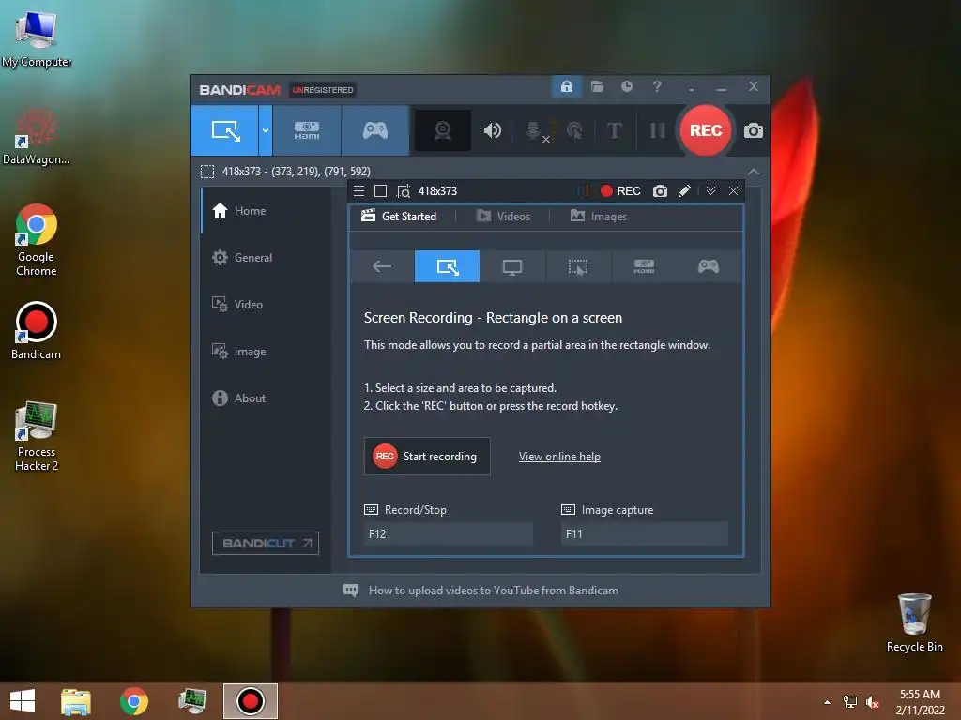Image resolution: width=961 pixels, height=720 pixels.
Task: Open the help question mark icon
Action: [657, 86]
